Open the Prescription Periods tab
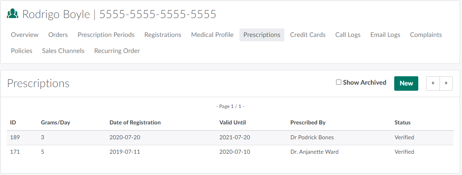The image size is (462, 175). point(106,35)
